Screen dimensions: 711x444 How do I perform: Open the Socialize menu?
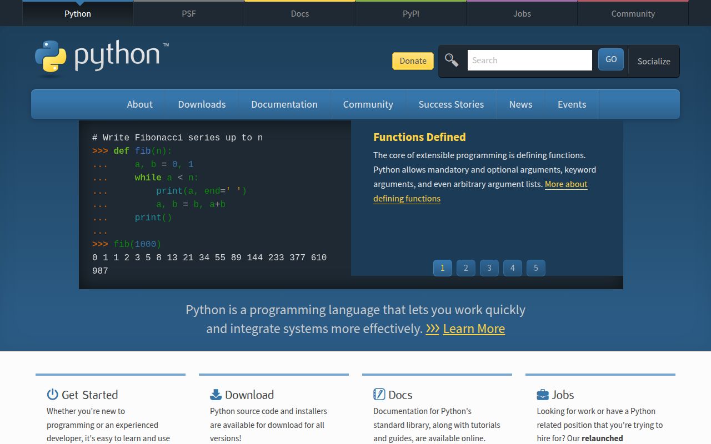pos(654,61)
